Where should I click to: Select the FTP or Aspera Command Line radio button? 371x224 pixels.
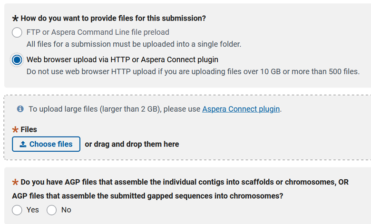click(x=17, y=32)
